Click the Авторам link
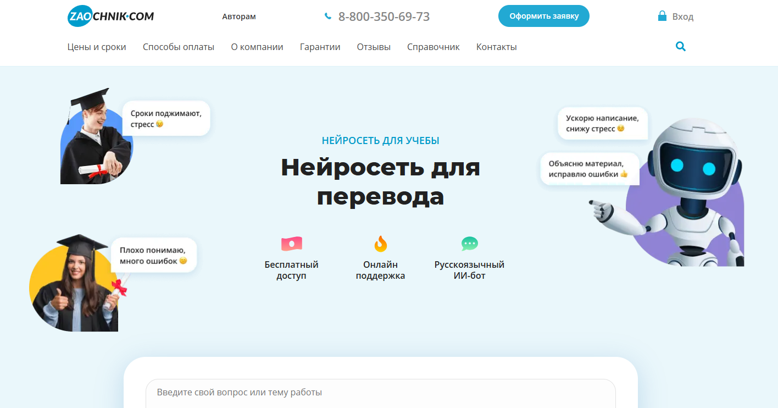Viewport: 778px width, 408px height. [239, 16]
